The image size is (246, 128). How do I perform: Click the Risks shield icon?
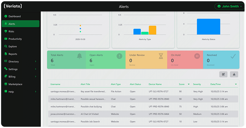tap(6, 31)
